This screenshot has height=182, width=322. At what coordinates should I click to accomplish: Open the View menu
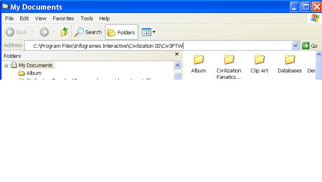point(41,19)
